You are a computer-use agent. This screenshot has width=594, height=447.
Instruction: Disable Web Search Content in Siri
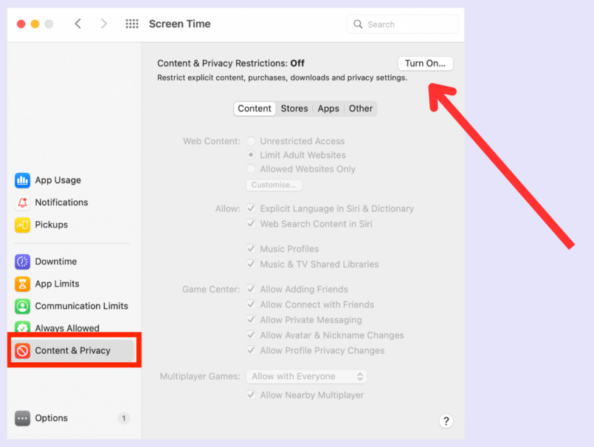(x=252, y=224)
